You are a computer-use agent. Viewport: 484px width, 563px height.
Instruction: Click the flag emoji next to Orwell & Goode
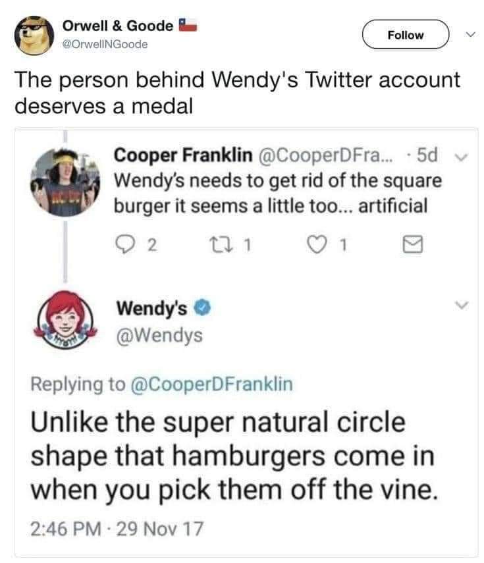[x=188, y=26]
